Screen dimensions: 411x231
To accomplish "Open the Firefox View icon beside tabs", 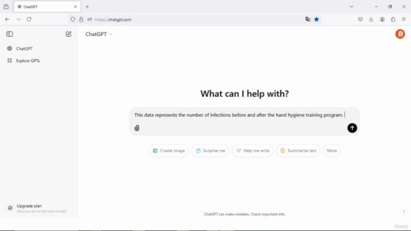I will tap(6, 7).
